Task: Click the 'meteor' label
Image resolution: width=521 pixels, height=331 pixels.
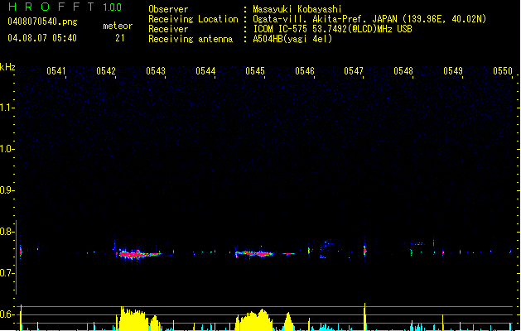Action: click(x=118, y=26)
